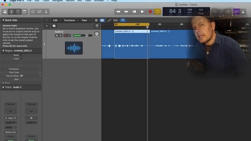251x141 pixels.
Task: Click the global tracks button icon
Action: tap(97, 26)
